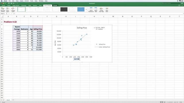Screen dimensions: 184x103
Task: Click the Undo icon in title bar
Action: (14, 3)
